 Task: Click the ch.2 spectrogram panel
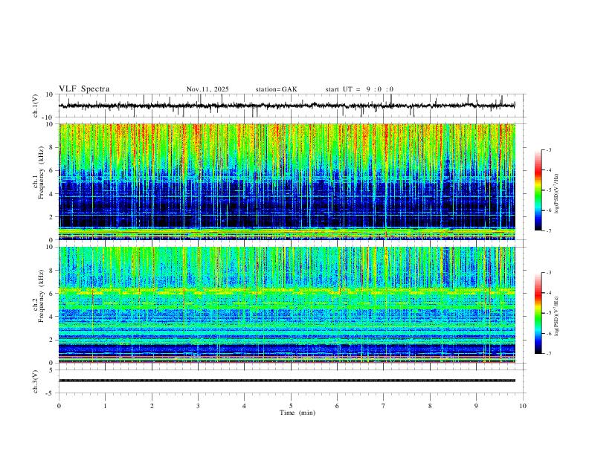pyautogui.click(x=287, y=305)
